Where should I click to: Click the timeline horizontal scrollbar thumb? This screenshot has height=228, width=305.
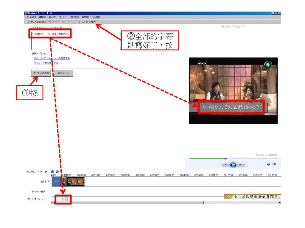pyautogui.click(x=129, y=202)
